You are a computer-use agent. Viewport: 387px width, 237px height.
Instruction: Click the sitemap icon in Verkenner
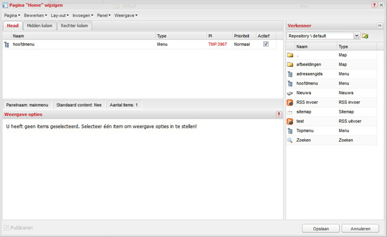(x=290, y=112)
